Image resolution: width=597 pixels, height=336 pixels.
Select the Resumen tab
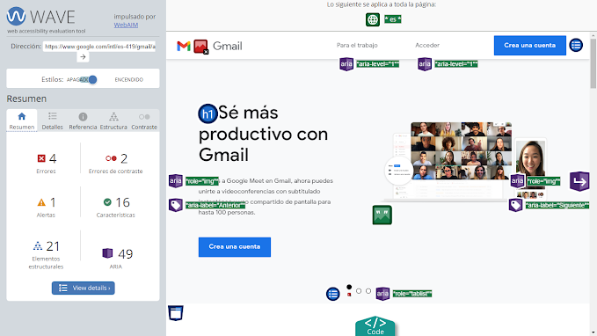coord(22,121)
